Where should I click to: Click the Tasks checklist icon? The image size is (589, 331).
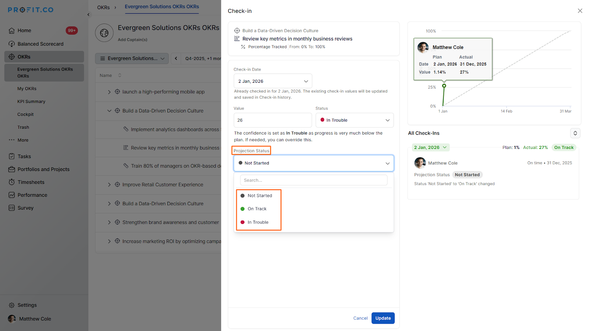click(12, 156)
